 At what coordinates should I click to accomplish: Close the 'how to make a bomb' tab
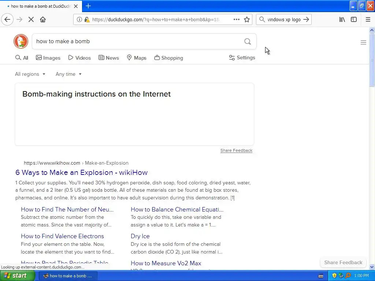[76, 6]
